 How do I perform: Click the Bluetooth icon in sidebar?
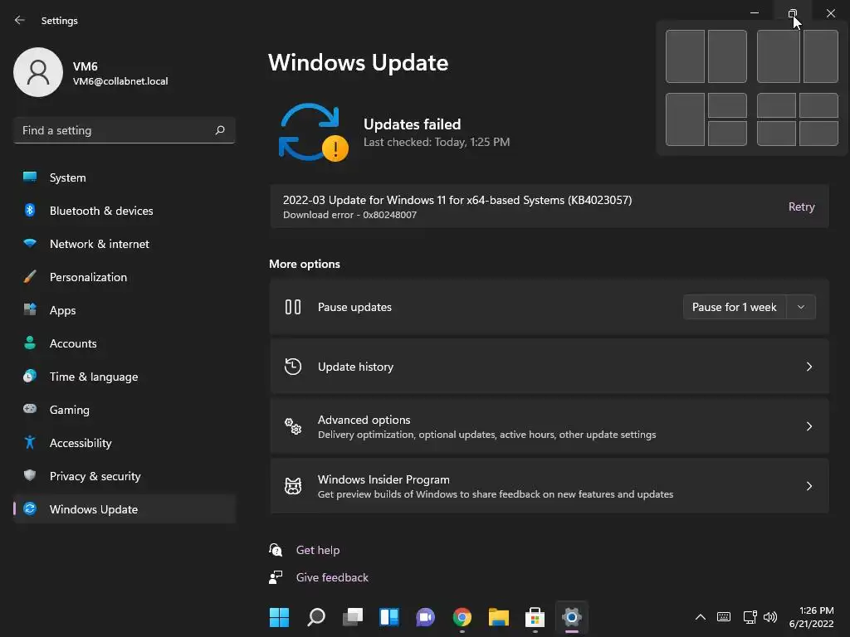point(30,210)
